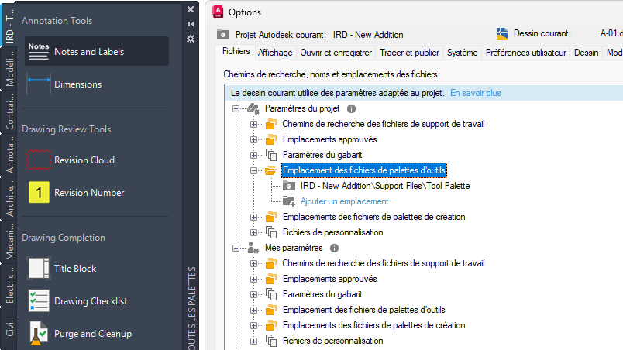Open the Tracer et publier tab

pyautogui.click(x=409, y=53)
